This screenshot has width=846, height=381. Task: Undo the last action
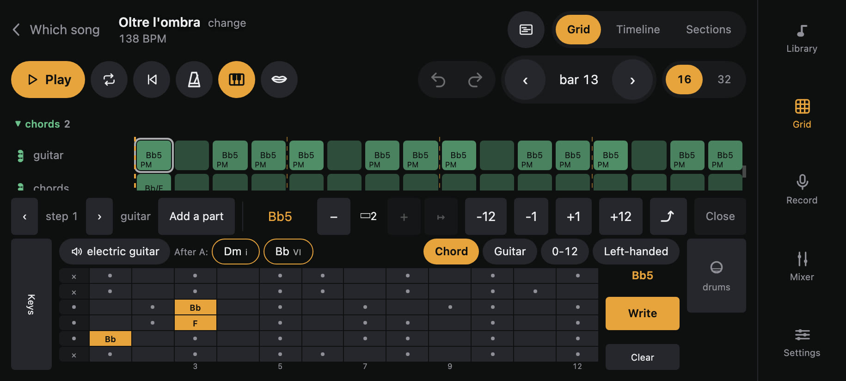coord(438,80)
